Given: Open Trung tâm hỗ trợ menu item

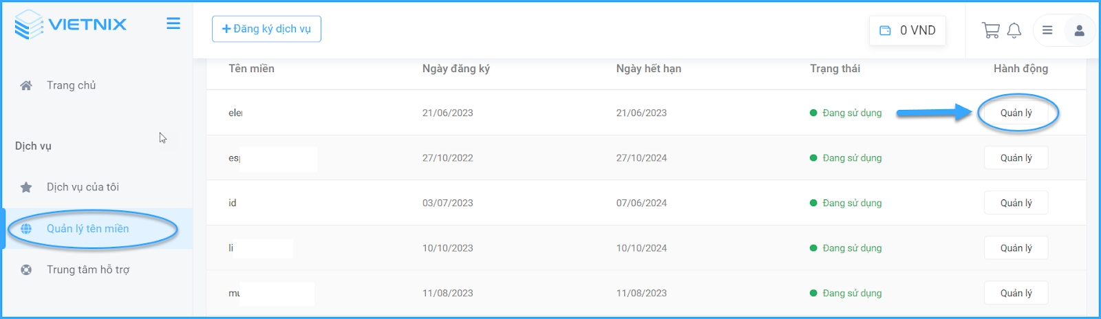Looking at the screenshot, I should pyautogui.click(x=87, y=269).
